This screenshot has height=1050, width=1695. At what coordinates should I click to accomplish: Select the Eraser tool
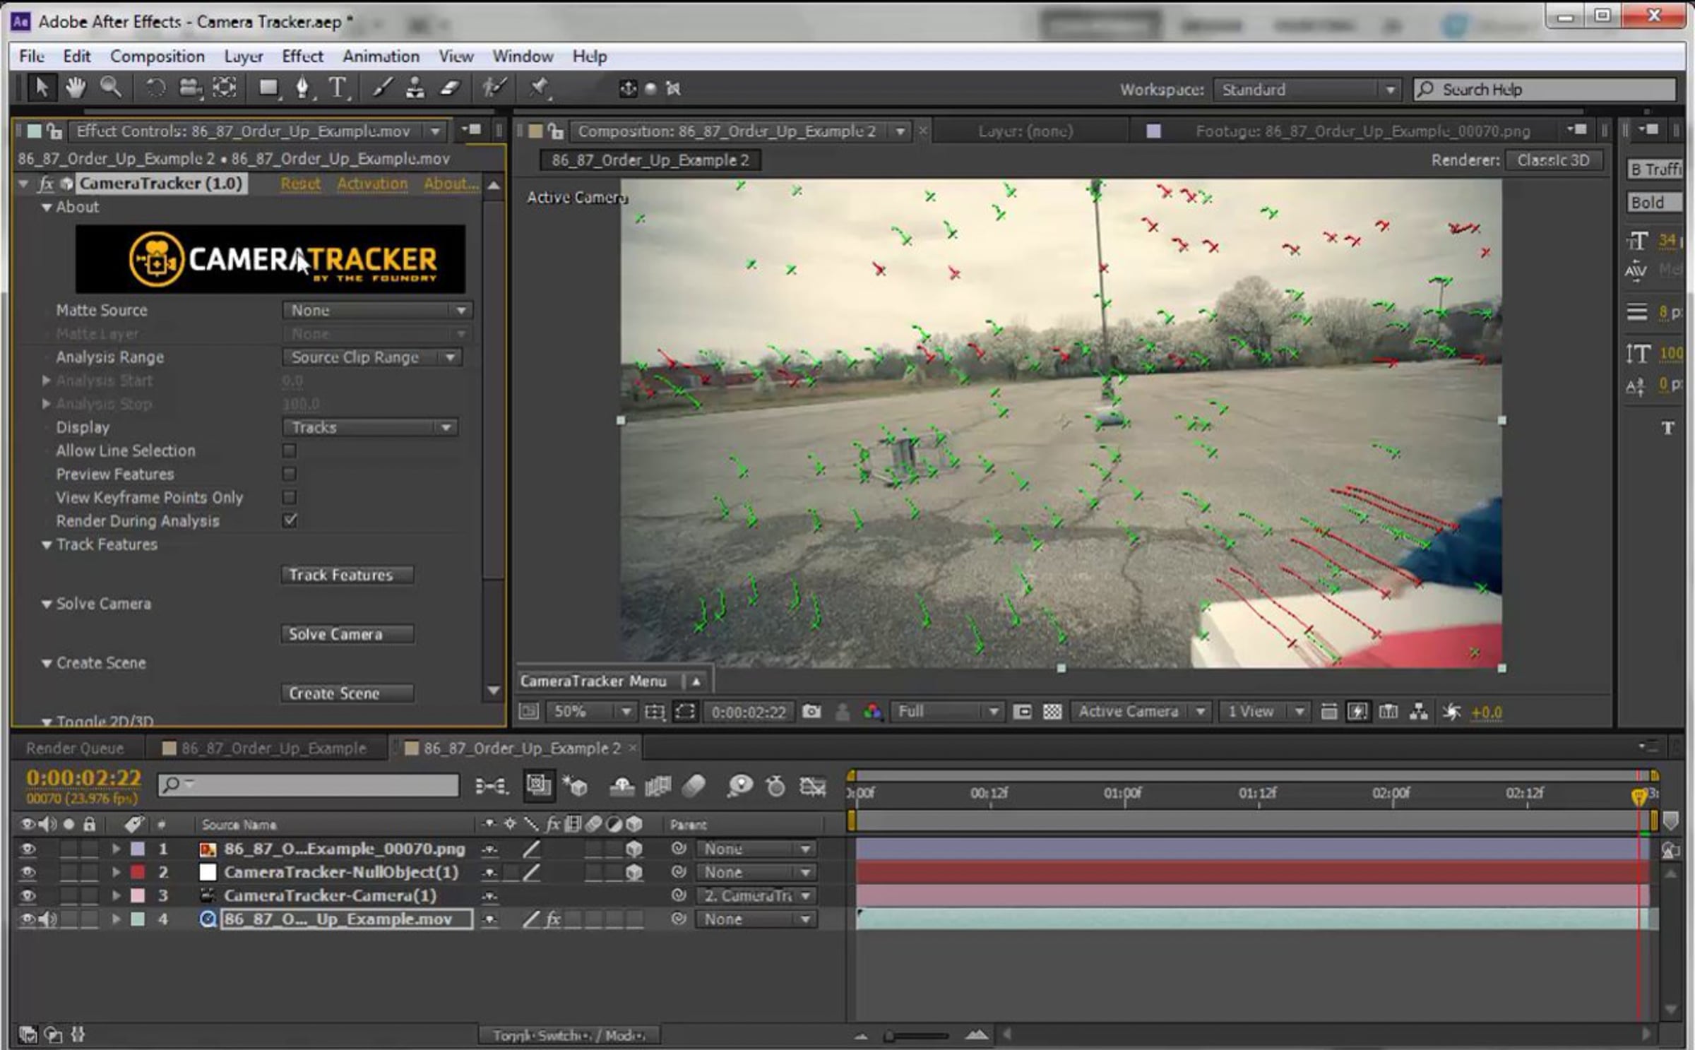450,88
